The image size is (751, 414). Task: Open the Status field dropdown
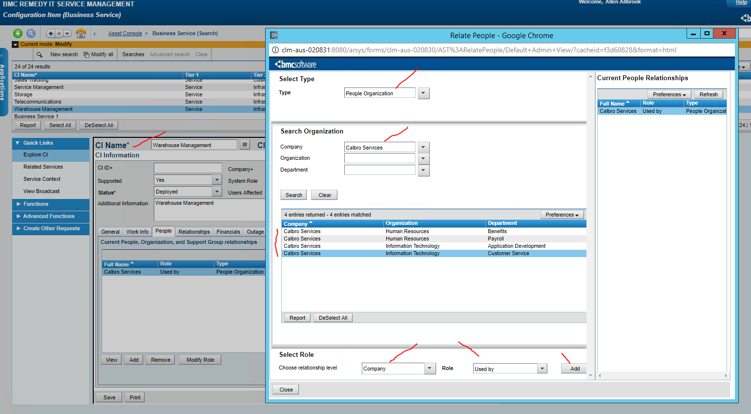pyautogui.click(x=217, y=192)
